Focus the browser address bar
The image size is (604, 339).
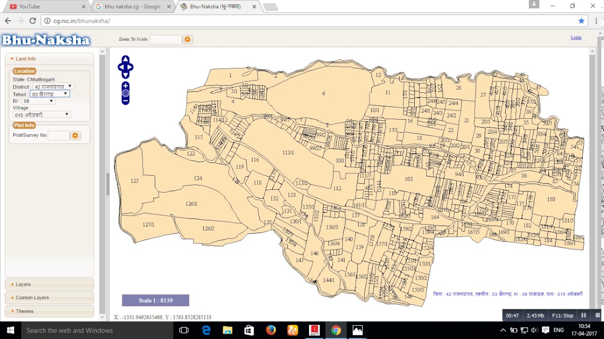pyautogui.click(x=311, y=21)
